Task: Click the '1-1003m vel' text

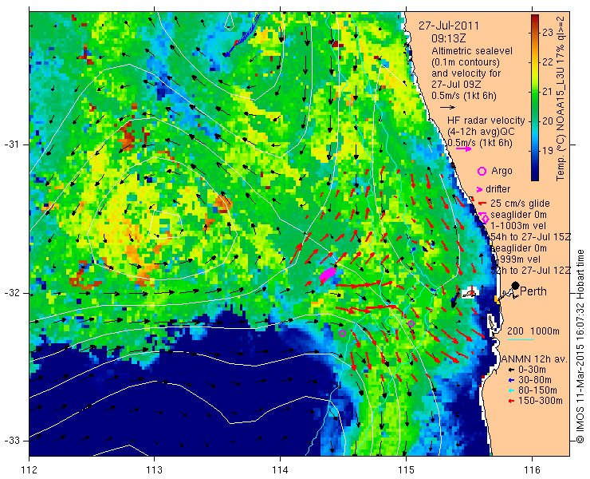Action: click(517, 226)
